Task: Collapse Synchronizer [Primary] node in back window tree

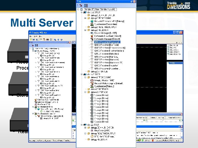Action: pyautogui.click(x=33, y=107)
